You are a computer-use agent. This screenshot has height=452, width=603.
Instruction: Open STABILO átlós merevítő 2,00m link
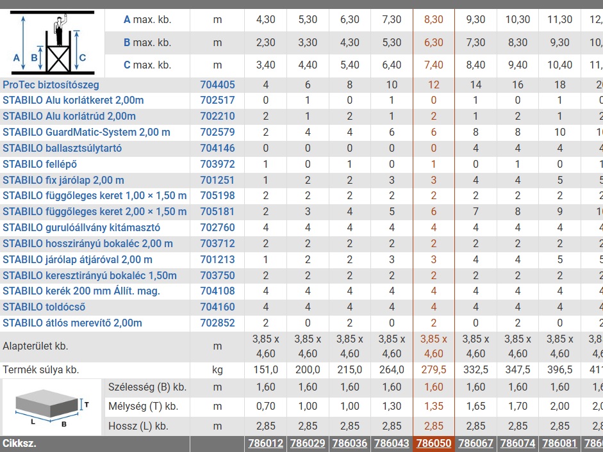72,323
